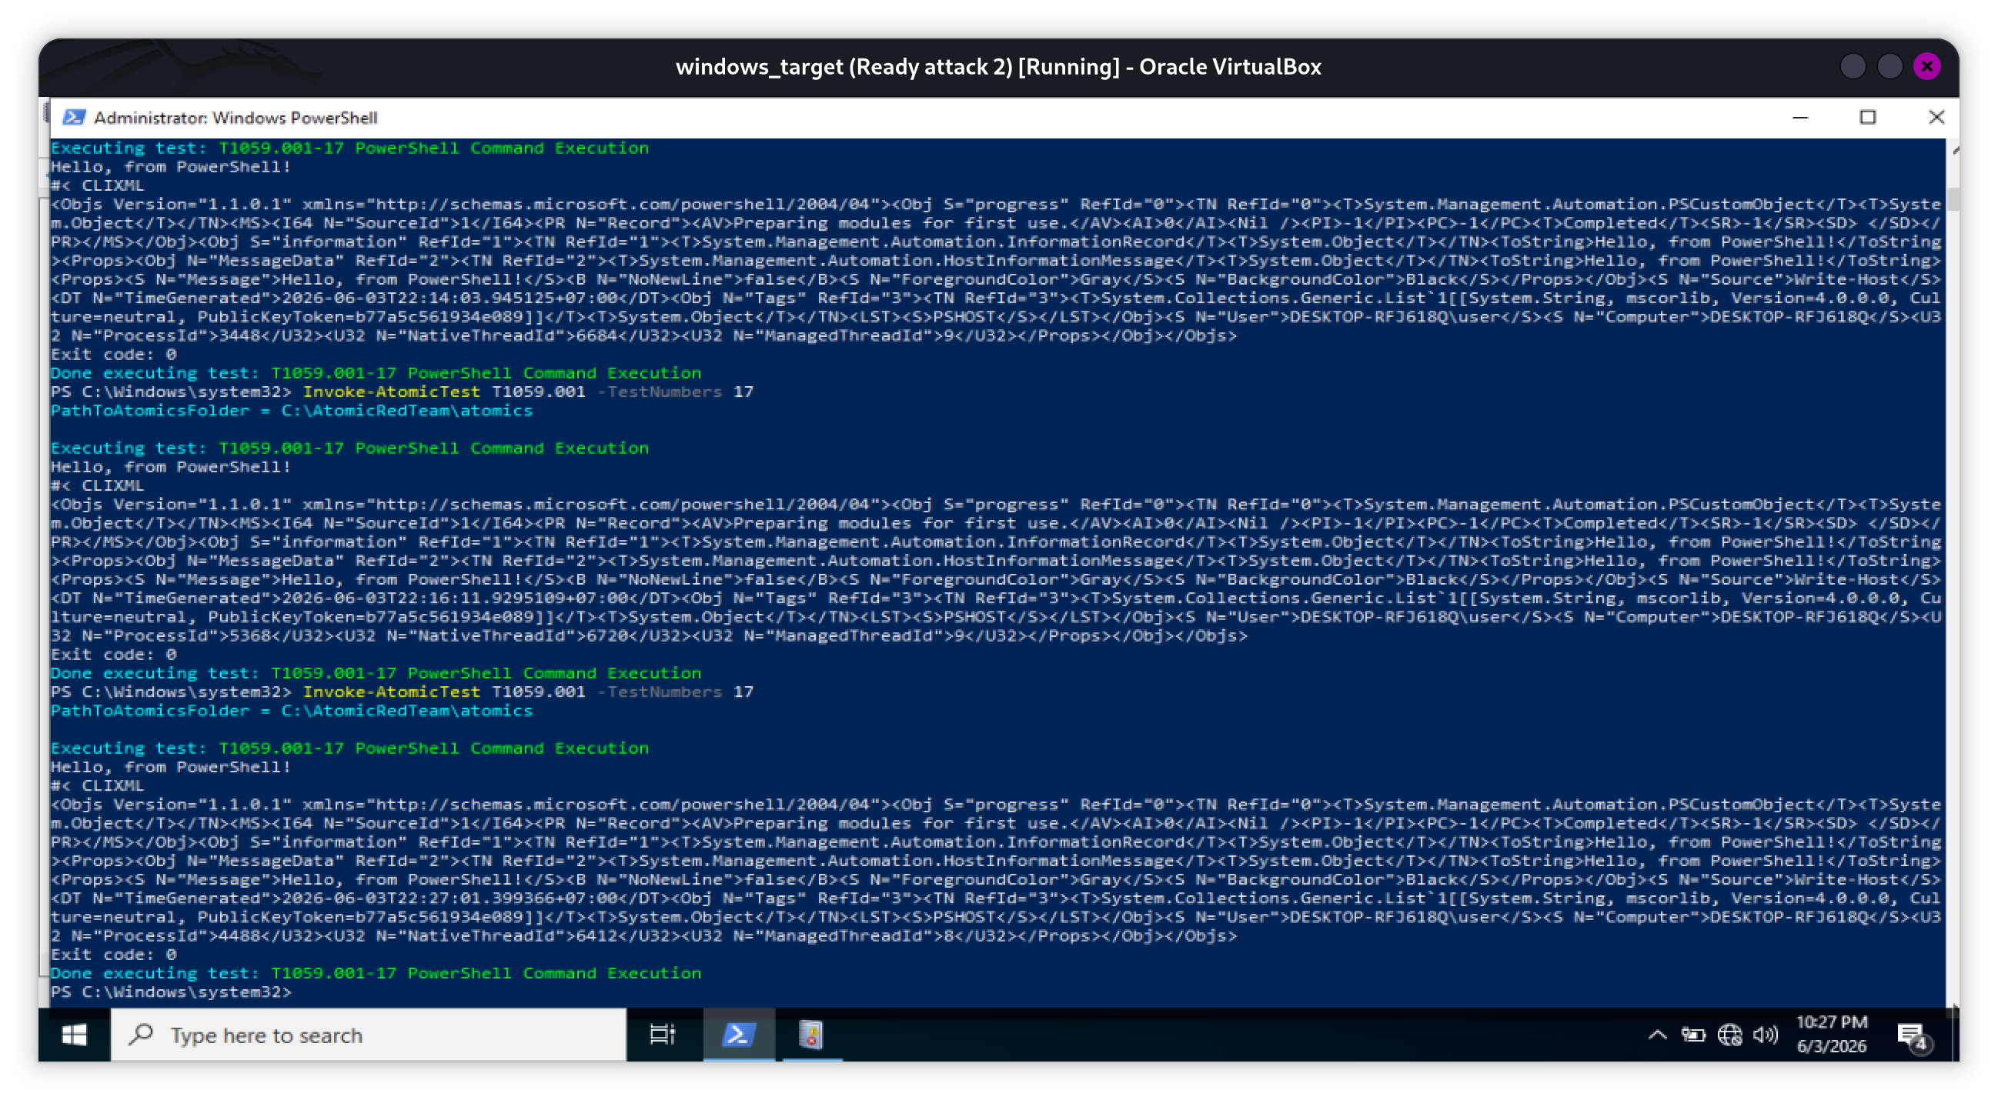The height and width of the screenshot is (1100, 1998).
Task: Click the first '#< CLIXML' line
Action: (97, 185)
